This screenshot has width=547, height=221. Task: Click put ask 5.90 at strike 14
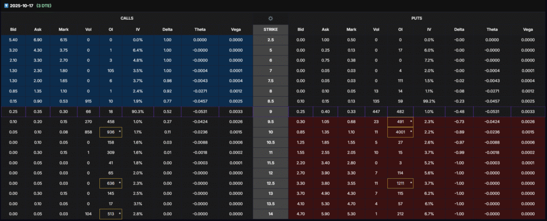pyautogui.click(x=325, y=214)
